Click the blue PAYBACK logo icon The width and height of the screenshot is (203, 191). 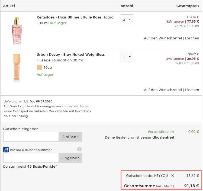click(x=6, y=150)
